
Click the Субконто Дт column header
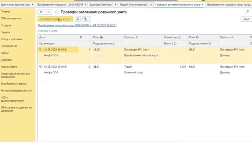click(x=143, y=37)
